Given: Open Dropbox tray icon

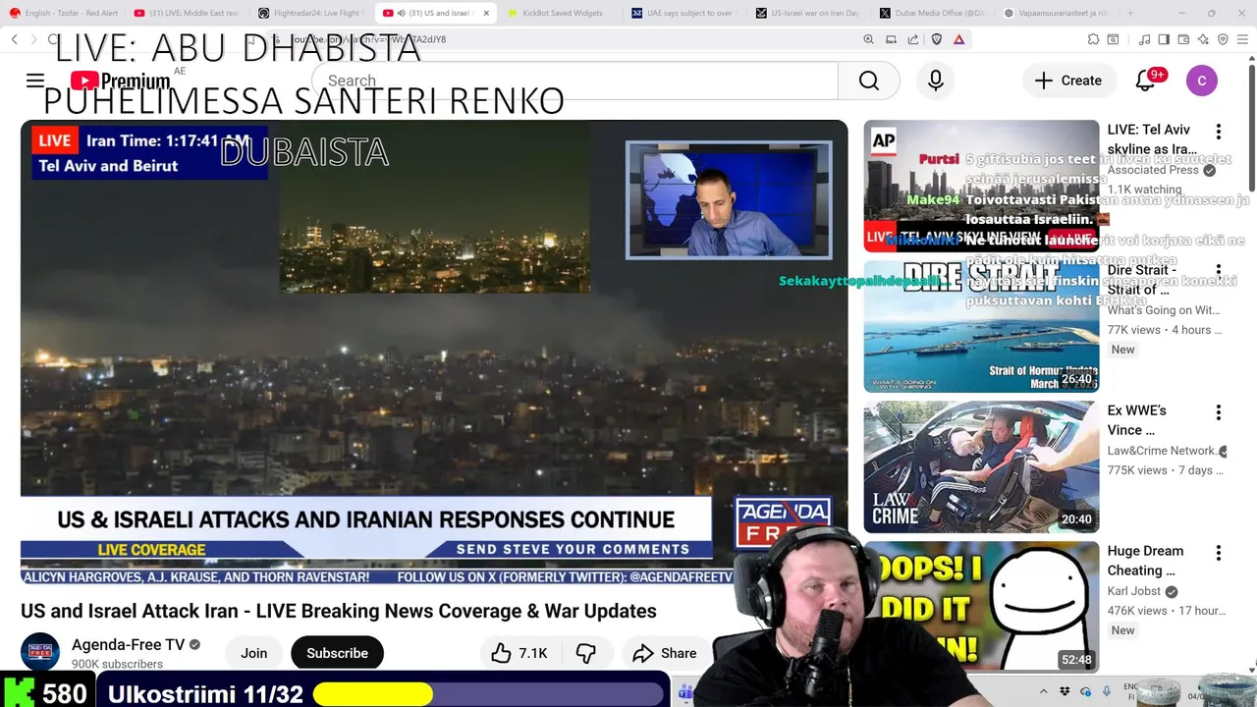Looking at the screenshot, I should [x=1066, y=692].
